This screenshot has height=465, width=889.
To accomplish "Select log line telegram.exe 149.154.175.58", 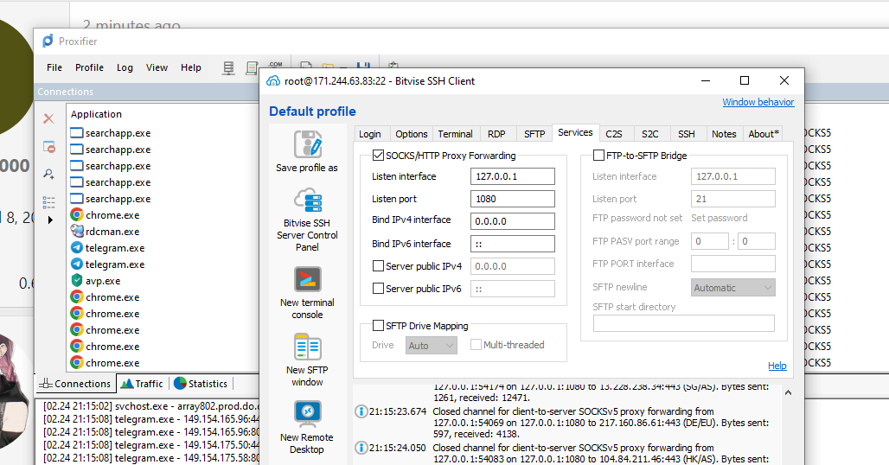I will [x=150, y=457].
